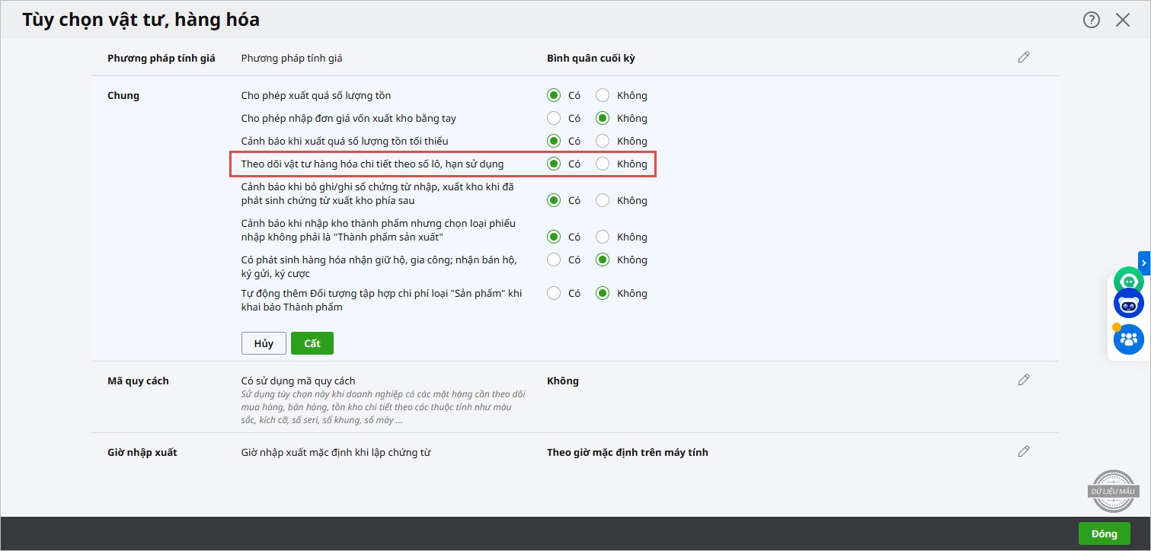
Task: Click pencil icon for Mã quy cách
Action: pos(1023,380)
